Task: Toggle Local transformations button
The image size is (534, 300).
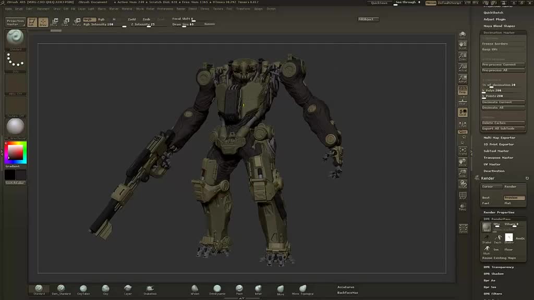Action: tap(463, 113)
